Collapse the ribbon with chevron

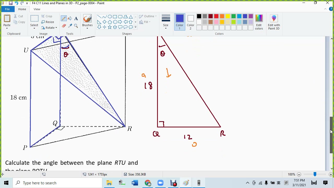point(325,9)
